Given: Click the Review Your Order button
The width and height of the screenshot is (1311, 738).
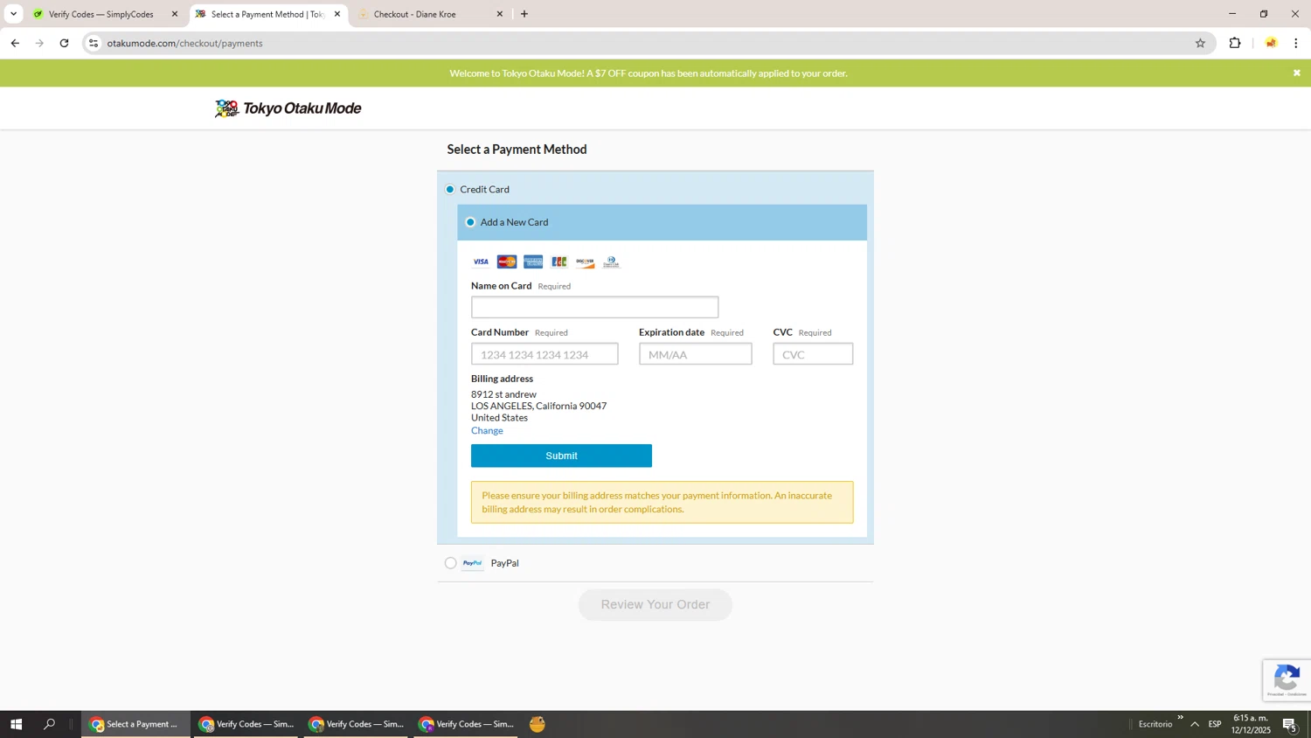Looking at the screenshot, I should [x=655, y=604].
